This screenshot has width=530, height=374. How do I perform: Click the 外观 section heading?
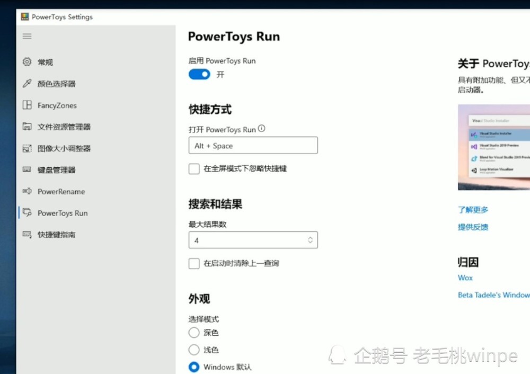tap(199, 299)
